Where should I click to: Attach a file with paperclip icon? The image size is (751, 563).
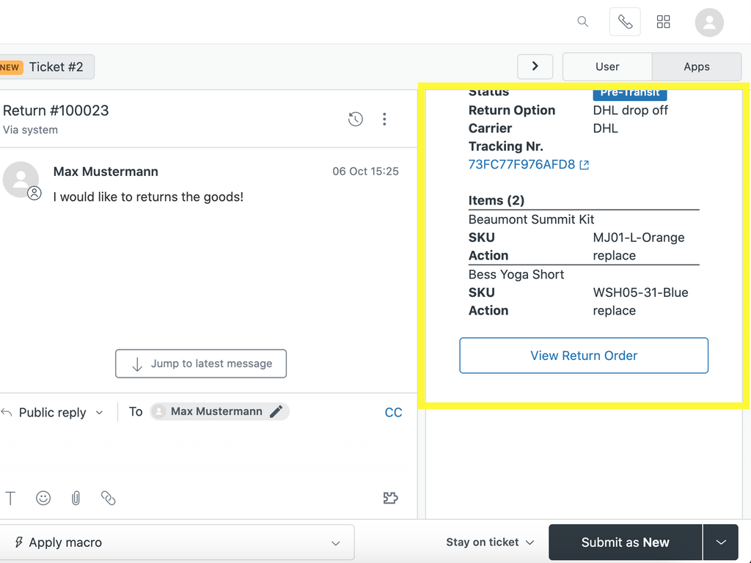pyautogui.click(x=76, y=498)
